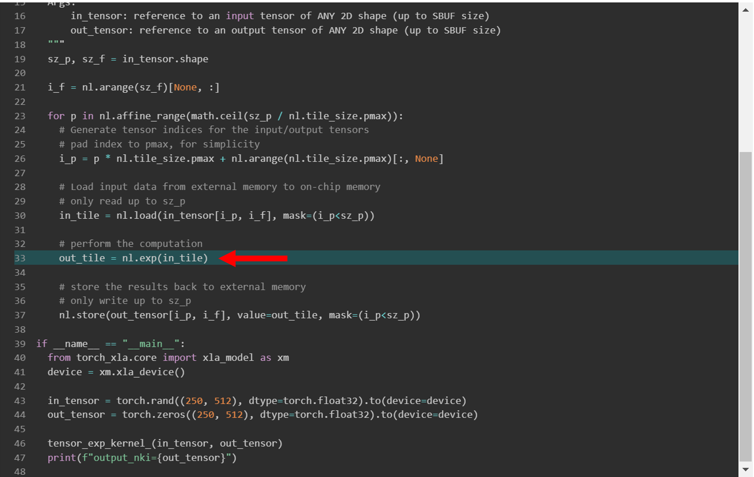
Task: Click the __main__ string on line 39
Action: click(151, 343)
